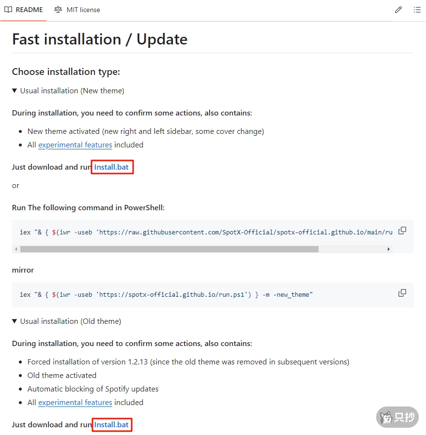
Task: Click the watermark logo in corner
Action: (x=397, y=417)
